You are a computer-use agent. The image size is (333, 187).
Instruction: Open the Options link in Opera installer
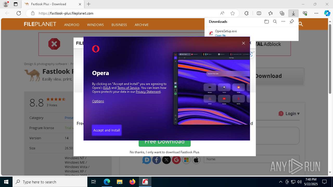click(x=98, y=101)
